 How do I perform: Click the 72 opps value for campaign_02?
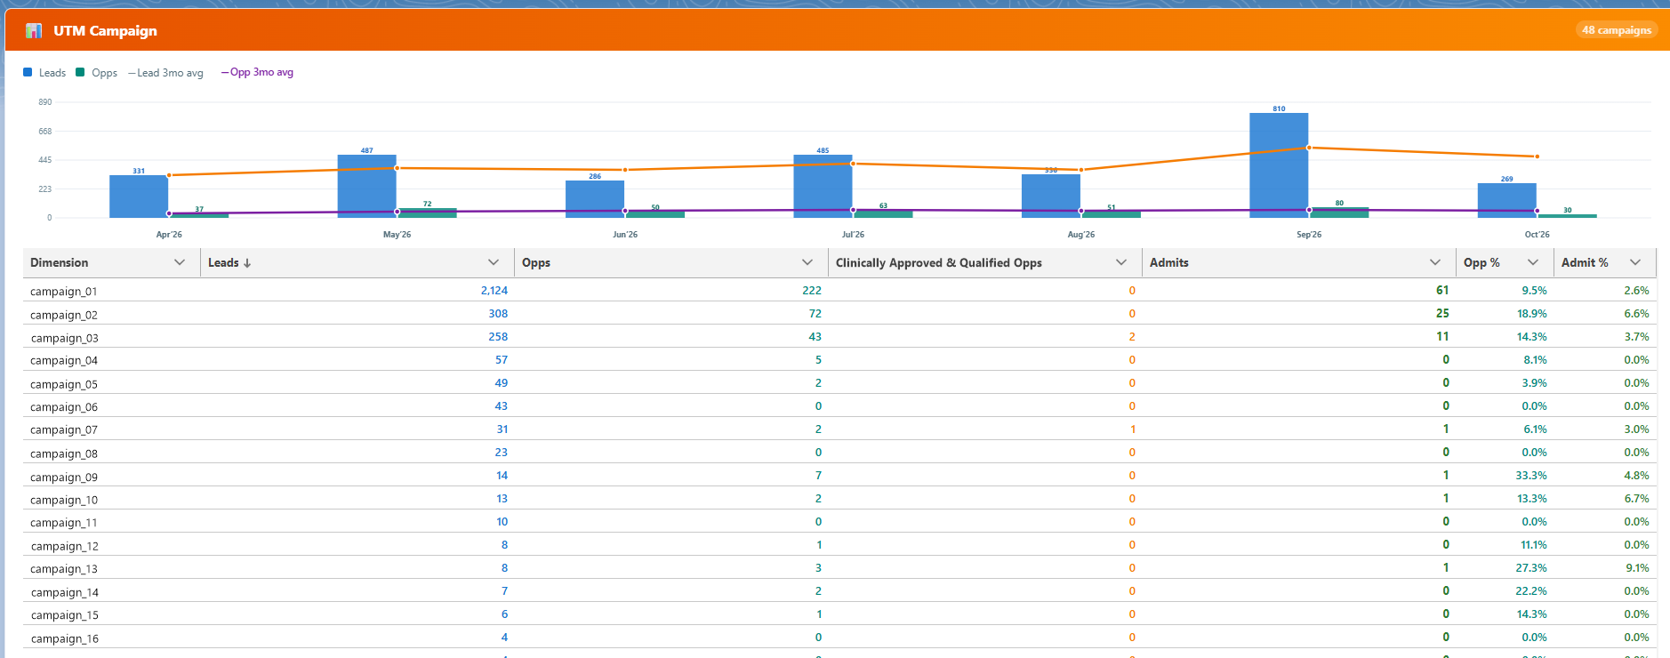click(815, 314)
